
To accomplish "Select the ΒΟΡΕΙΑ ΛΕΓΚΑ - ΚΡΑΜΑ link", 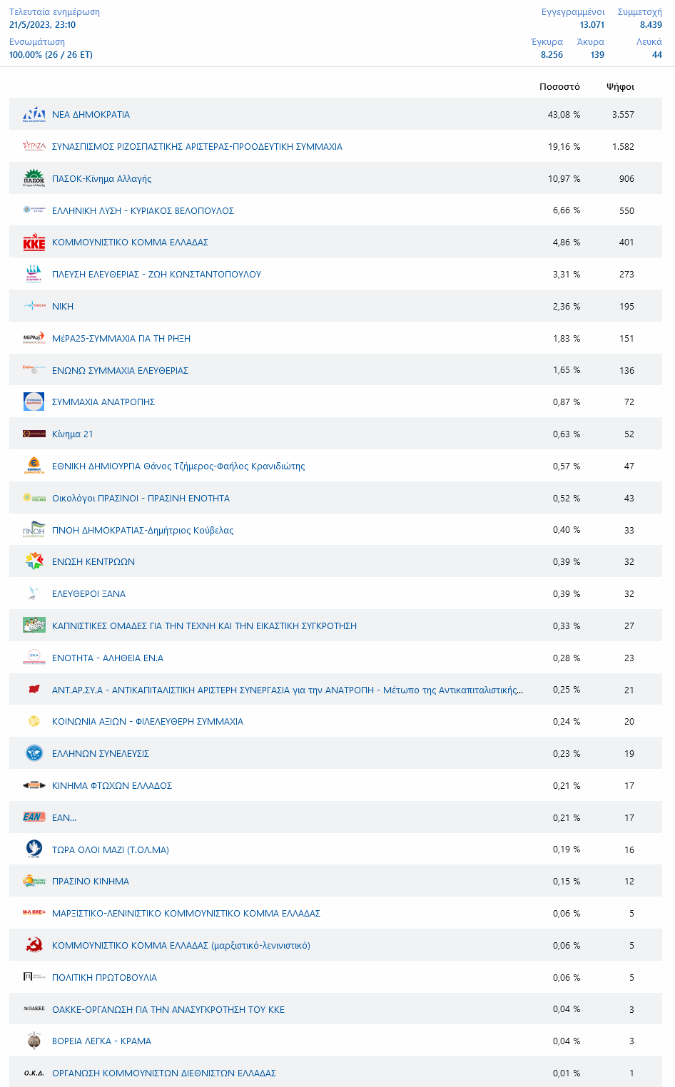I will 101,1041.
